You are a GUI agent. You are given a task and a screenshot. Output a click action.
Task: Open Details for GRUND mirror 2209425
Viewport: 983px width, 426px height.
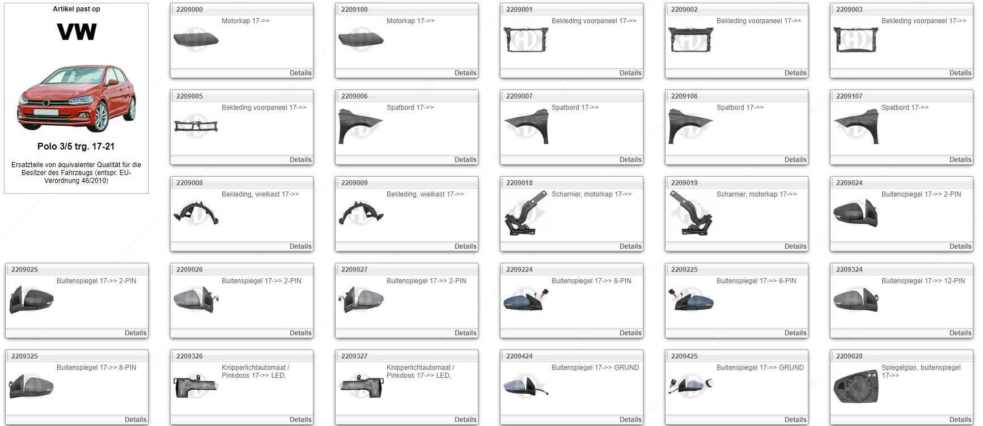click(795, 420)
